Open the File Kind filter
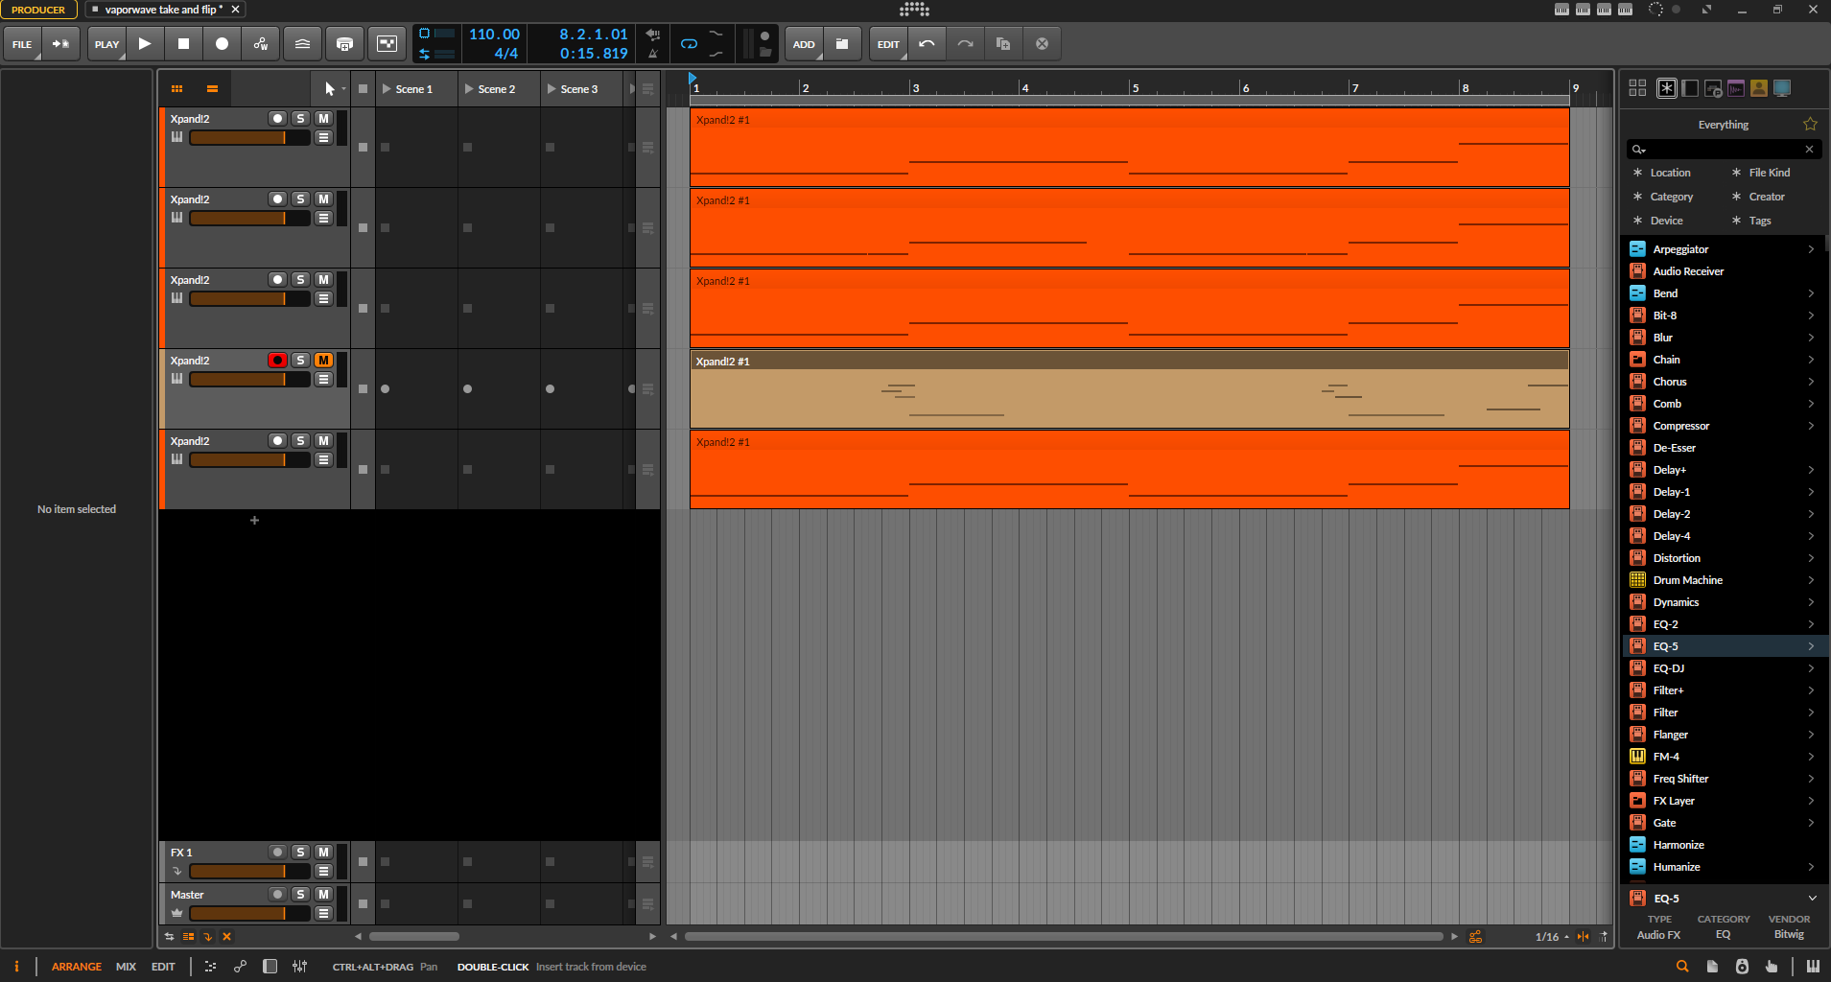1831x982 pixels. tap(1769, 173)
